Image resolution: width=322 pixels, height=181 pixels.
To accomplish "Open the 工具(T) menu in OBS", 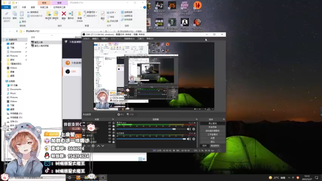I will coord(140,39).
